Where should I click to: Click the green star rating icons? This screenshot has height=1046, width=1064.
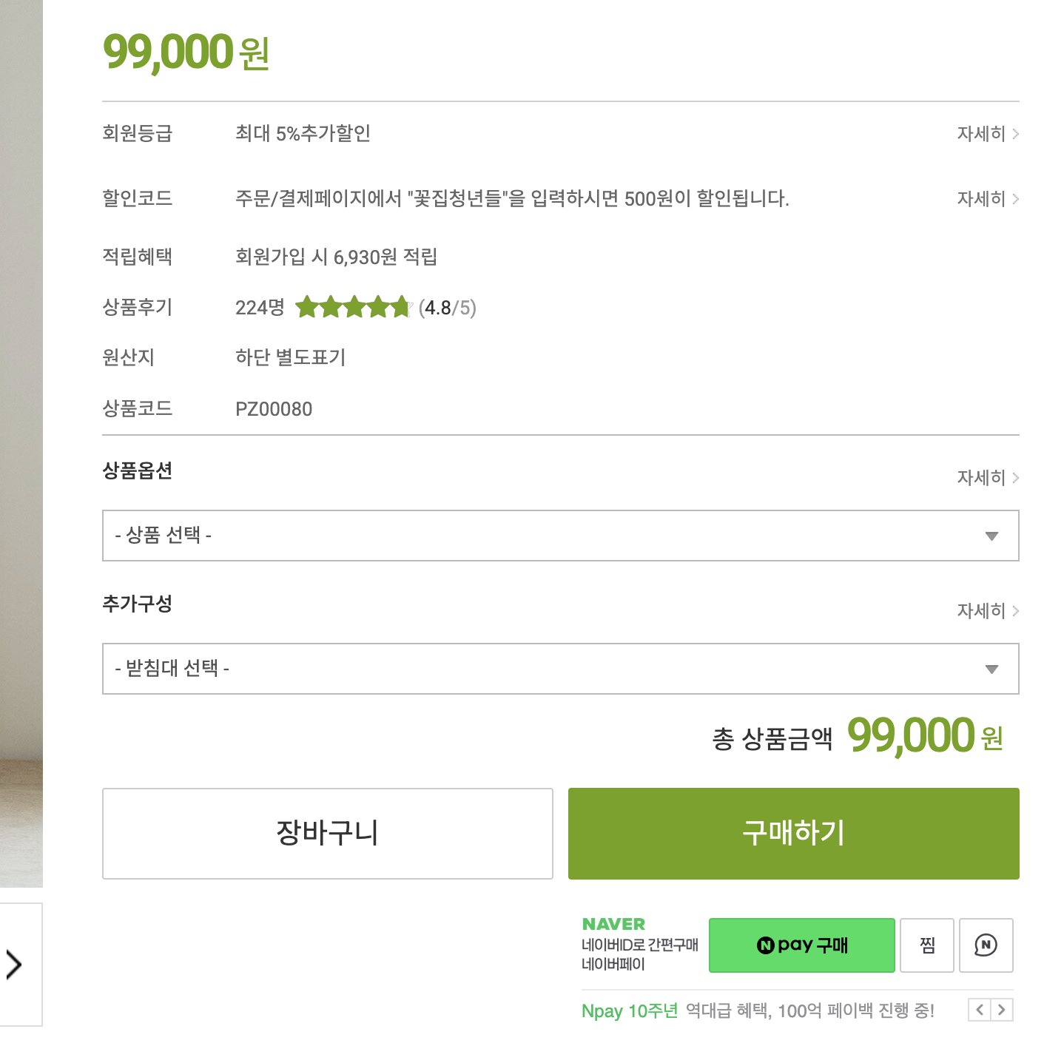click(352, 307)
